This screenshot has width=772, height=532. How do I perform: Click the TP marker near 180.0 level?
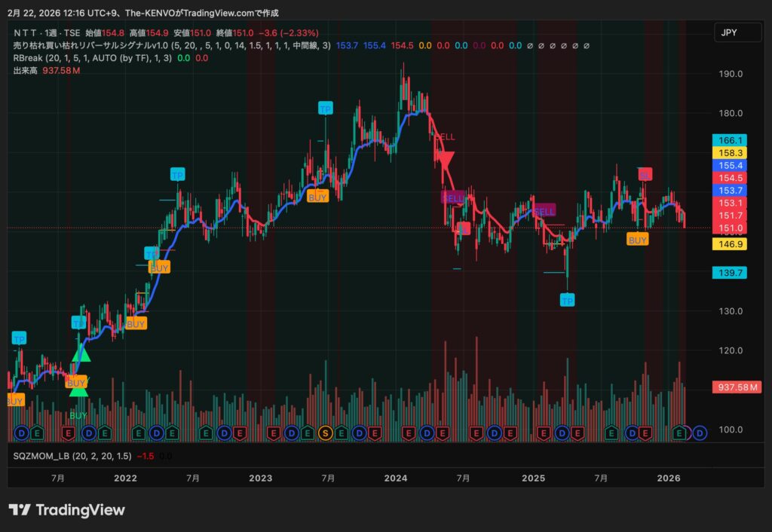coord(325,109)
